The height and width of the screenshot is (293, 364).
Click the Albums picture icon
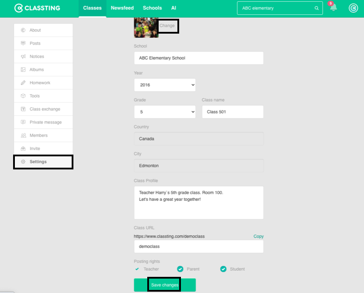click(23, 69)
